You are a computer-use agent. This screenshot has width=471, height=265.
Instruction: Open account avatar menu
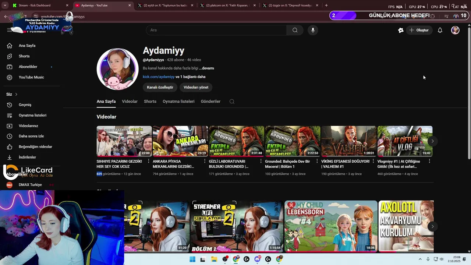(455, 30)
